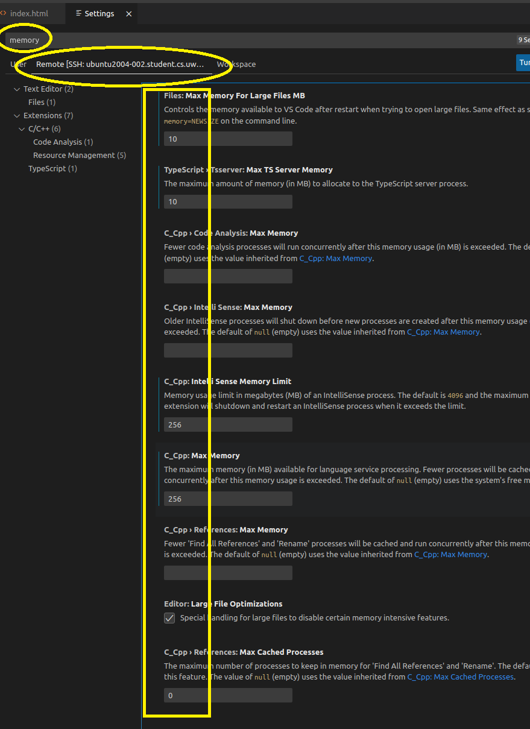
Task: Switch to the index.html editor tab
Action: tap(28, 13)
